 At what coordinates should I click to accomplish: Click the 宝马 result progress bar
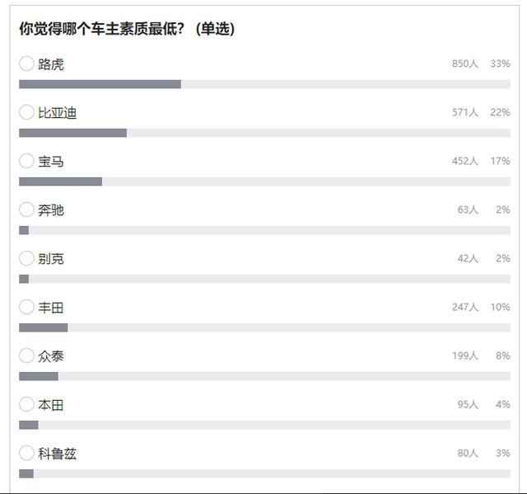click(264, 181)
